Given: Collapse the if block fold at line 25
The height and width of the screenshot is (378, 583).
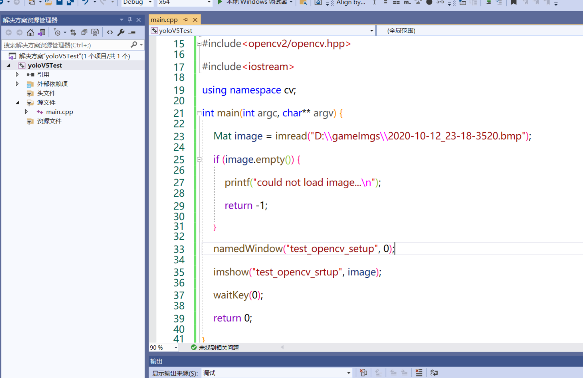Looking at the screenshot, I should click(x=199, y=159).
